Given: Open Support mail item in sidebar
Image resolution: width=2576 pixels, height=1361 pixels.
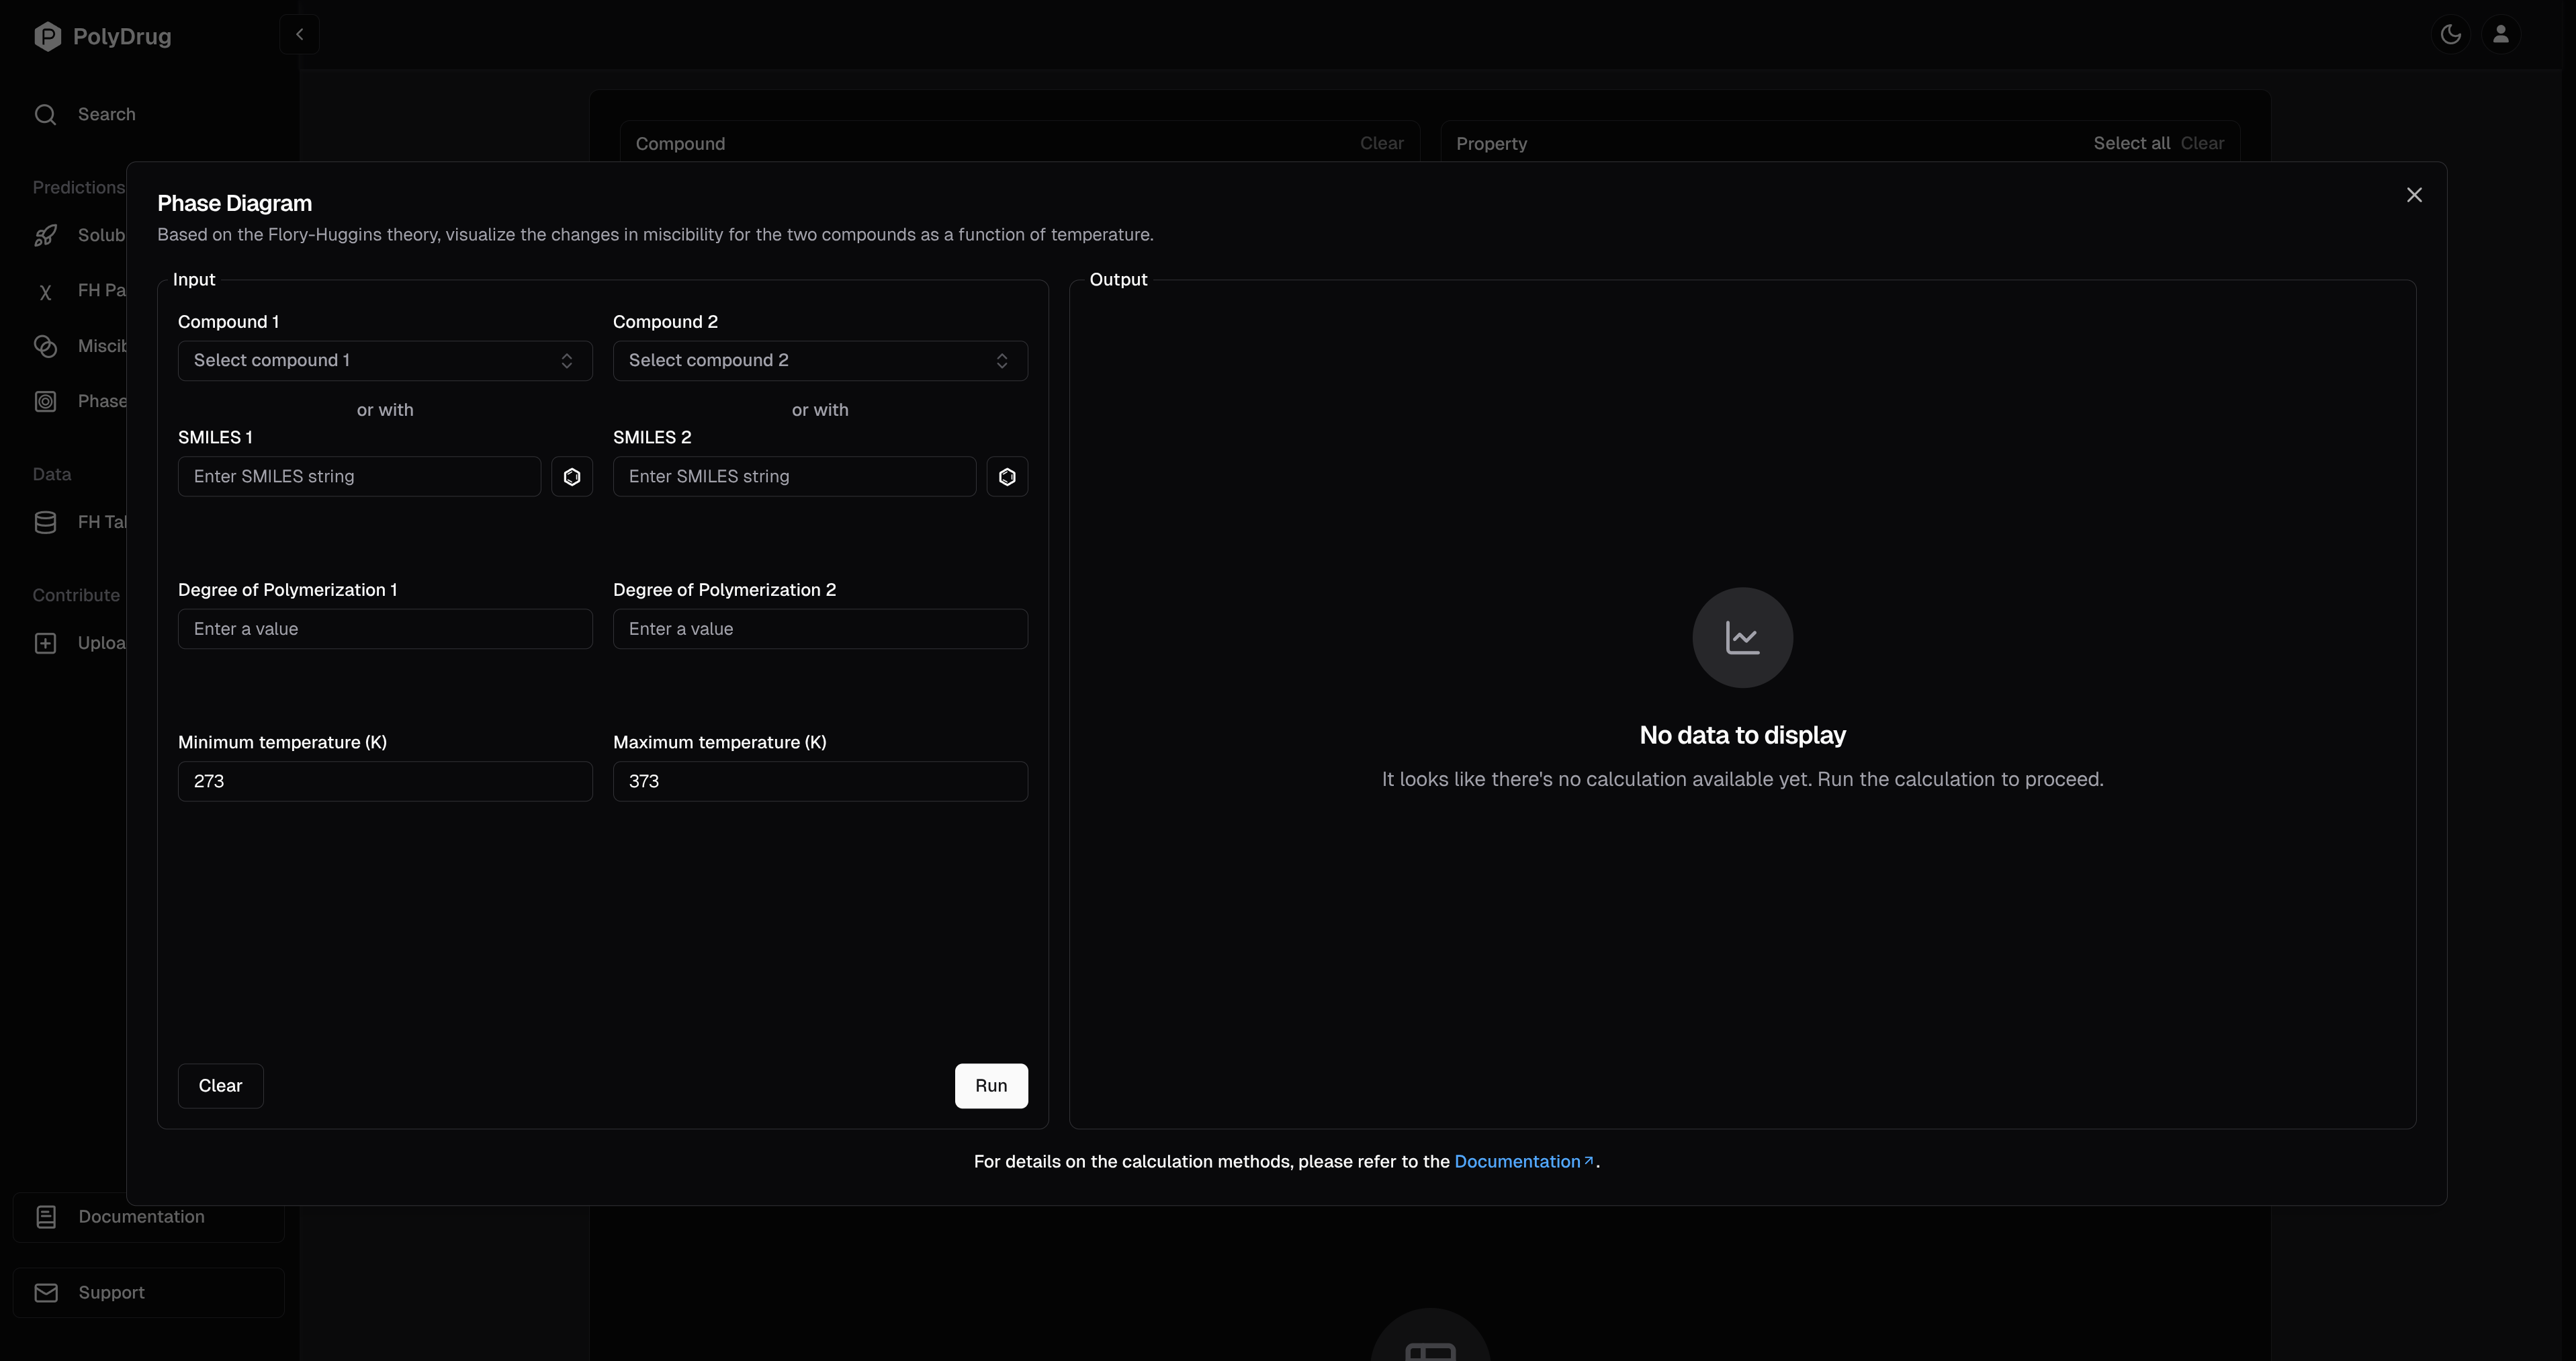Looking at the screenshot, I should [111, 1293].
